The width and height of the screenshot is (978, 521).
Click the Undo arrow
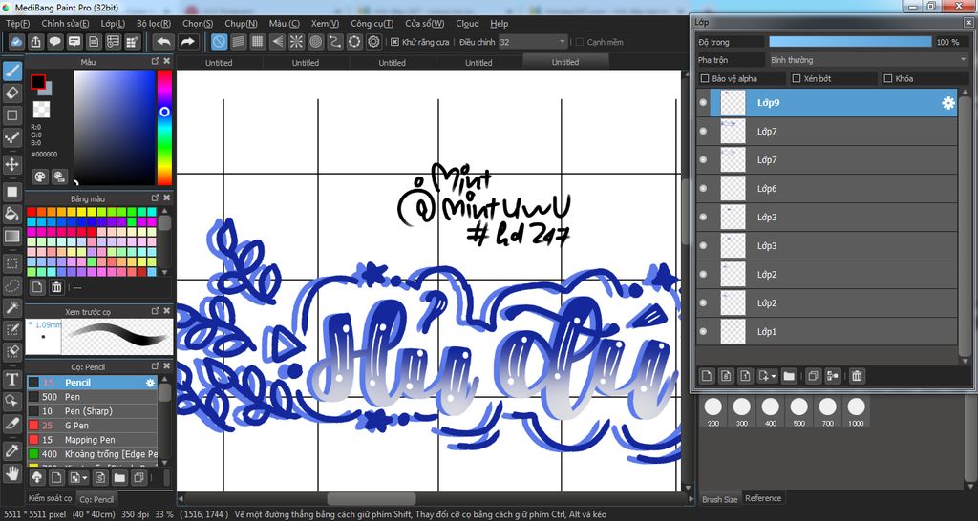[x=164, y=42]
